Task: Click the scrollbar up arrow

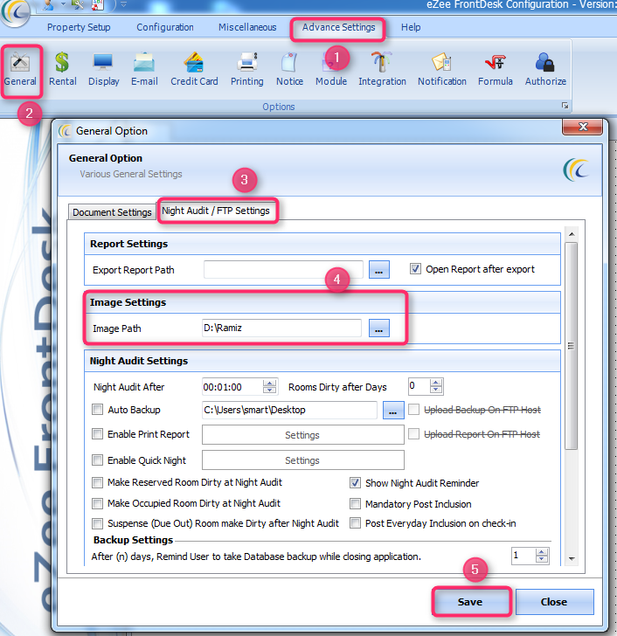Action: (x=572, y=234)
